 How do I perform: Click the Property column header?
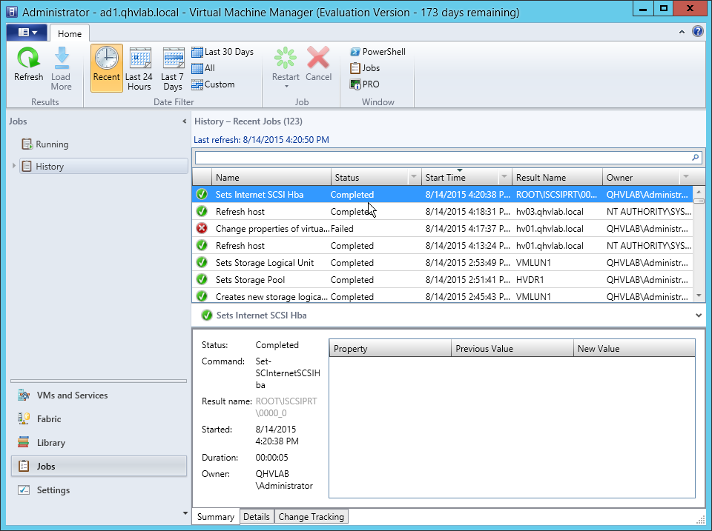point(390,349)
